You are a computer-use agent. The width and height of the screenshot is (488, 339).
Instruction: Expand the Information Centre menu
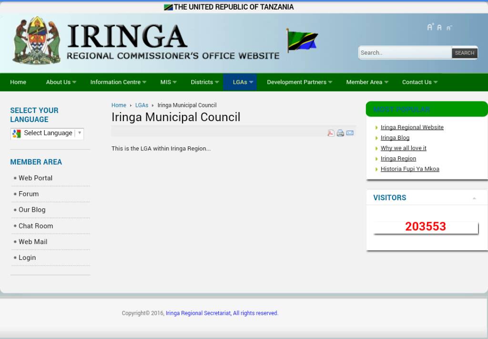coord(118,82)
